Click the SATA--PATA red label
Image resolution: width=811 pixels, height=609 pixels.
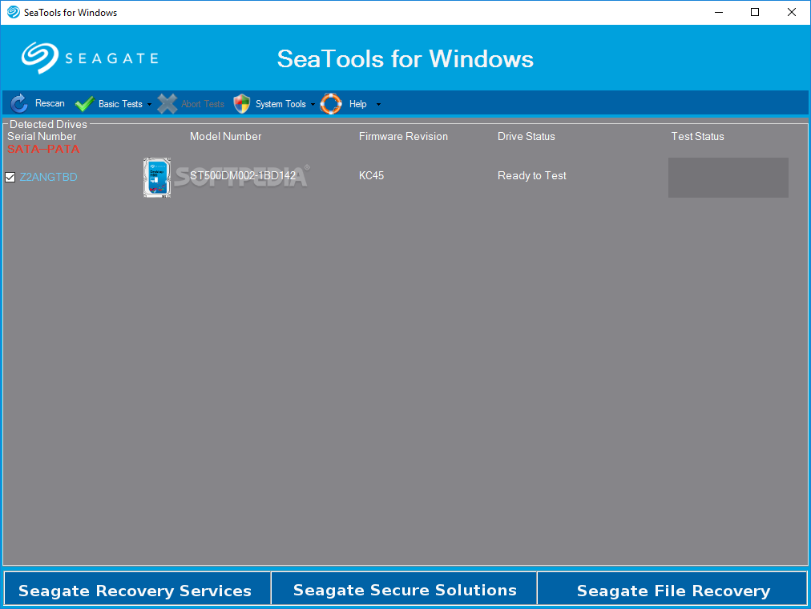(43, 149)
